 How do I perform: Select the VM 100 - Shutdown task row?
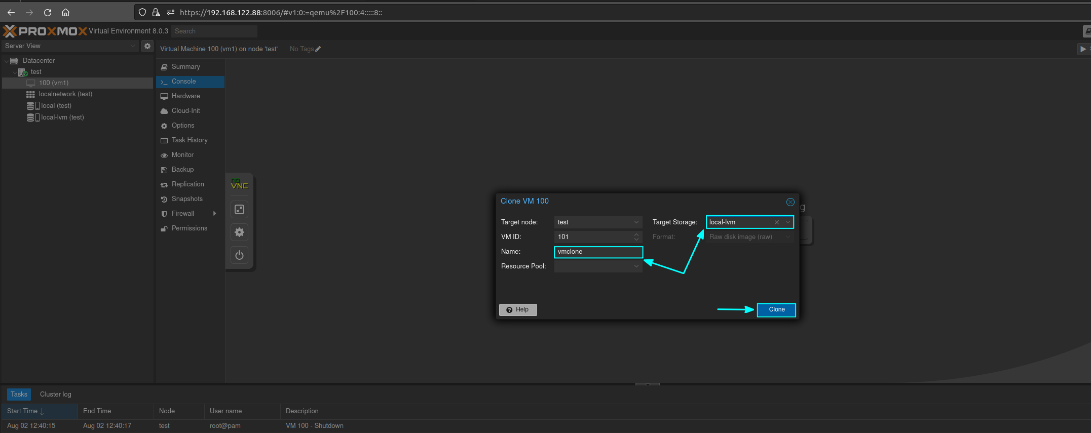point(545,426)
